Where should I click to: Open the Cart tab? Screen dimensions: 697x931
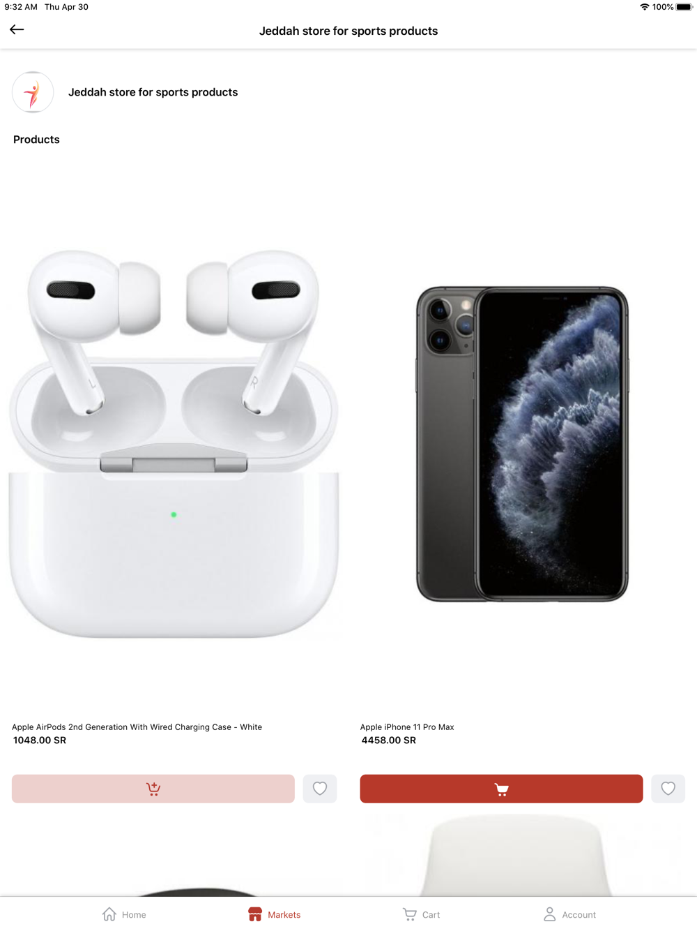pos(422,914)
